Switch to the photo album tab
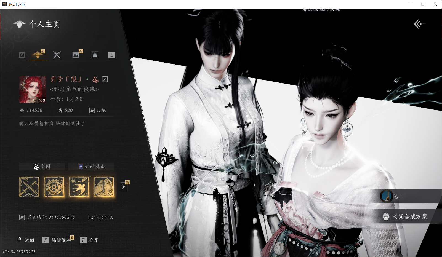Screen dimensions: 442x257 (x=76, y=55)
